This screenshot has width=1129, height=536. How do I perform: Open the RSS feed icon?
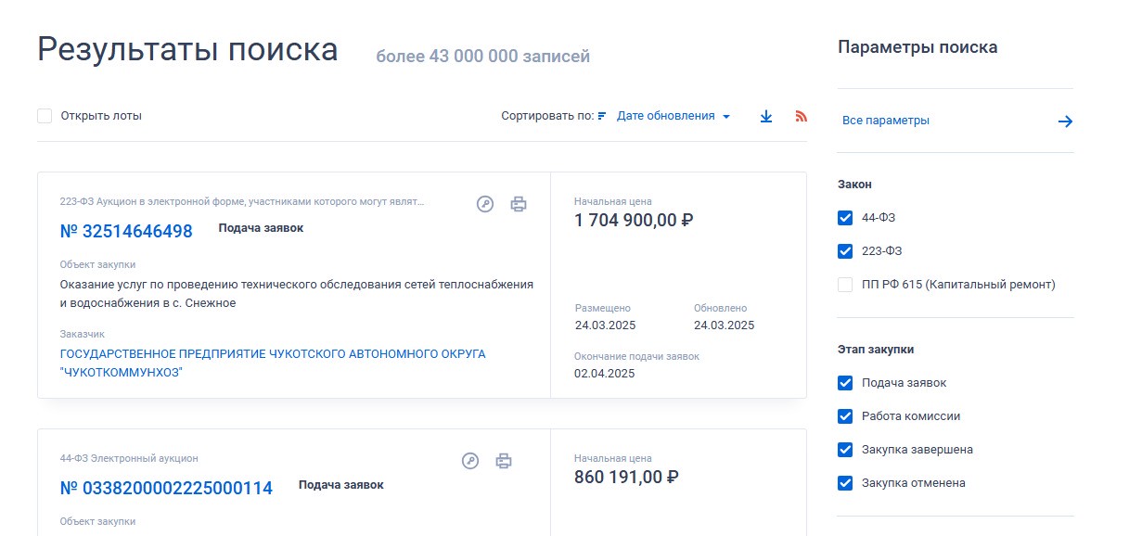coord(802,117)
